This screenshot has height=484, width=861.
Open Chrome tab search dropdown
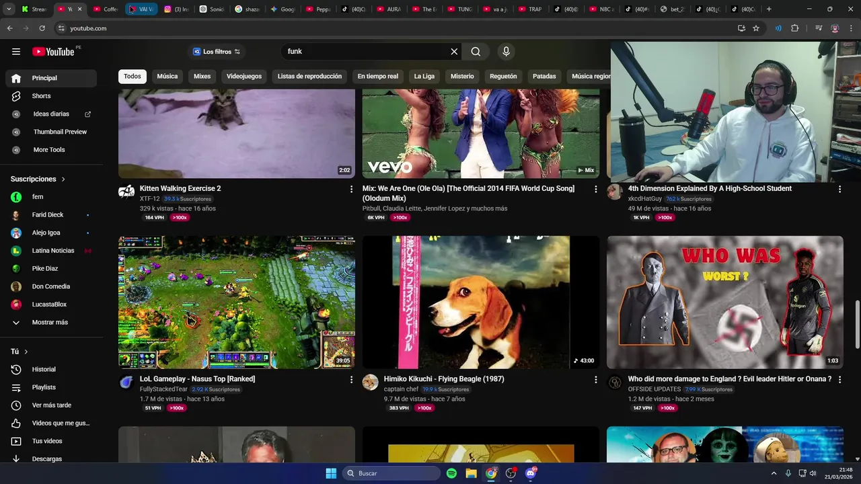(9, 9)
